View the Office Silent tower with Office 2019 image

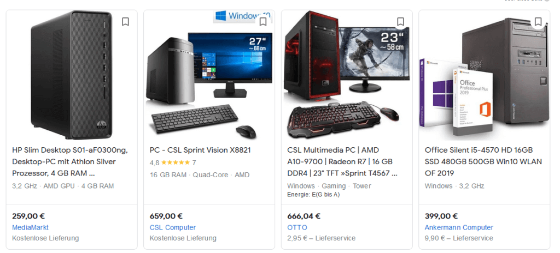coord(485,77)
